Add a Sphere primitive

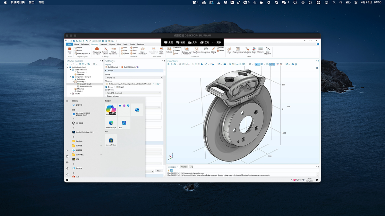point(134,47)
